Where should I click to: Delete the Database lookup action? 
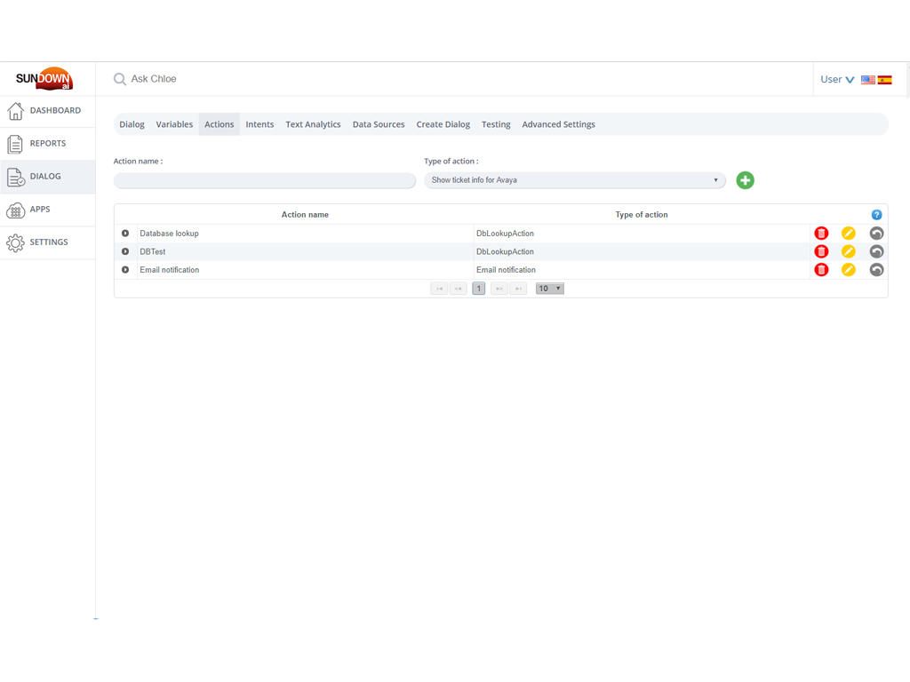821,234
